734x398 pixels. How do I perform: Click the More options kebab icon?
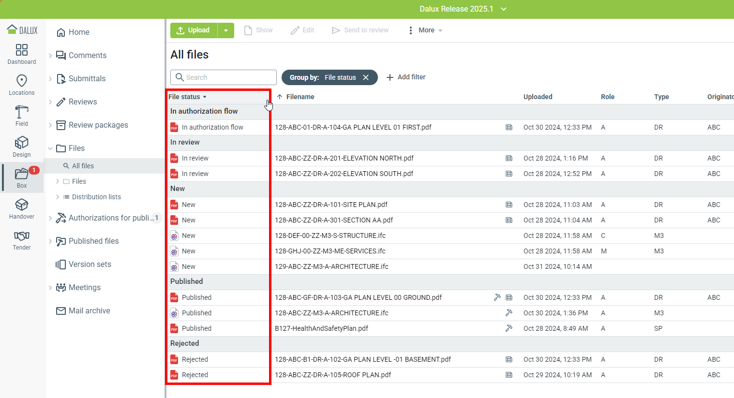point(410,30)
